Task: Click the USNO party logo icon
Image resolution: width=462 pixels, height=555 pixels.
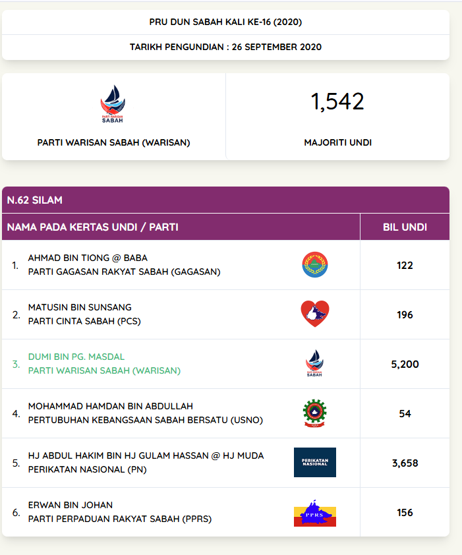Action: [314, 413]
